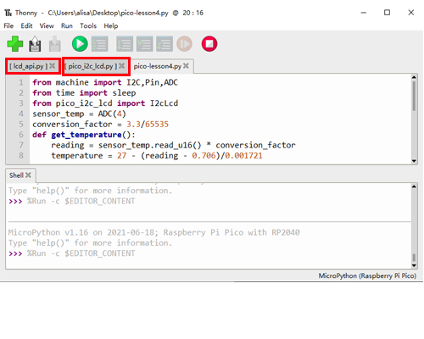
Task: Close the pico-lesson4.py tab
Action: pyautogui.click(x=186, y=66)
